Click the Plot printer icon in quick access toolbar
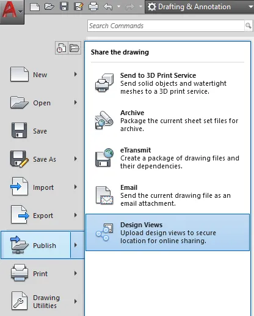 (x=93, y=7)
